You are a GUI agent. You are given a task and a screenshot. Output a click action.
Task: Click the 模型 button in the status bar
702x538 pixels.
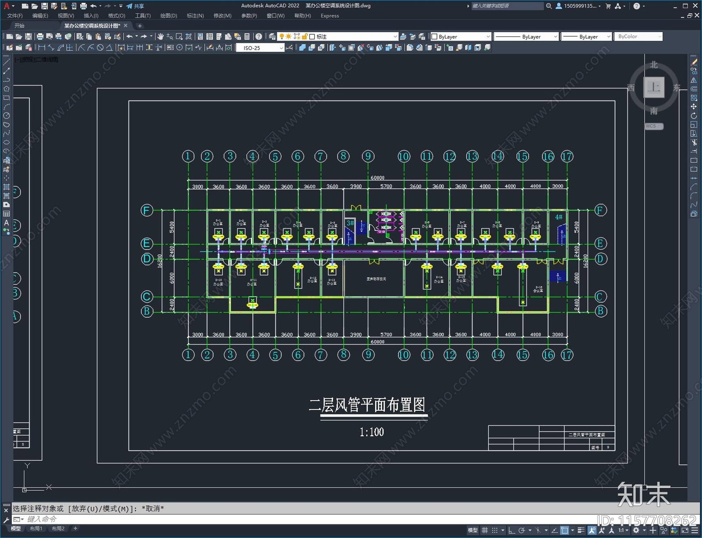(x=473, y=529)
